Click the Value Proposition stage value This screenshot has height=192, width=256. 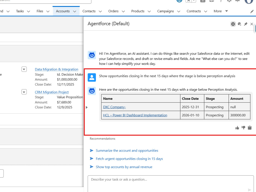(x=70, y=97)
